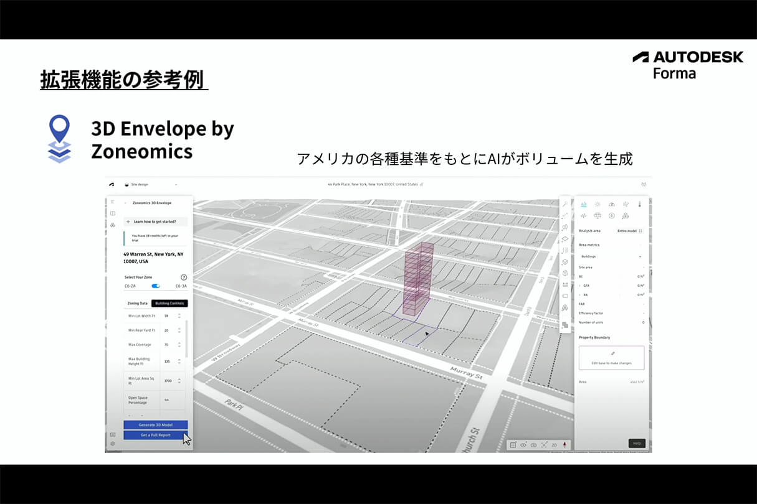
Task: Switch to the Building Controls tab
Action: pos(169,303)
